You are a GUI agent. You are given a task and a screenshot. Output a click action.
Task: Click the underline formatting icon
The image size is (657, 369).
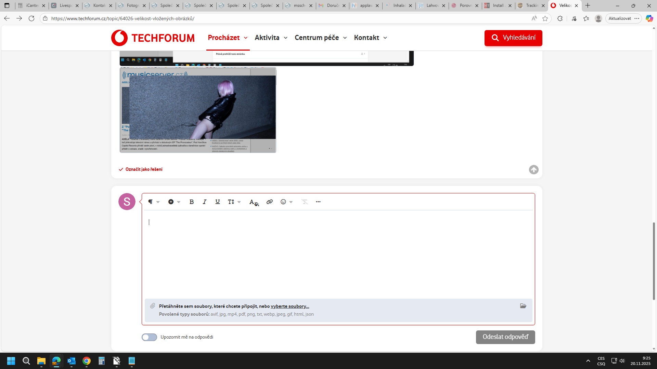pyautogui.click(x=218, y=202)
